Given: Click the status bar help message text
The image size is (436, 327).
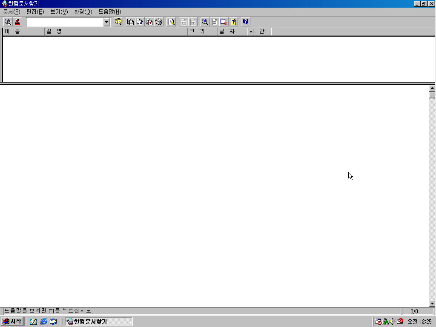Looking at the screenshot, I should click(x=49, y=311).
